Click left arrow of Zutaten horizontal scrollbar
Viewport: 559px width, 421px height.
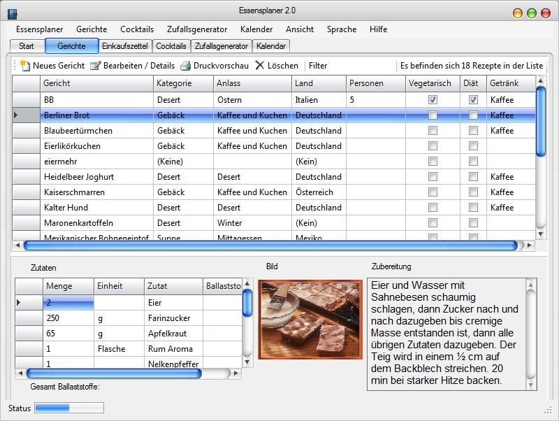tap(20, 373)
